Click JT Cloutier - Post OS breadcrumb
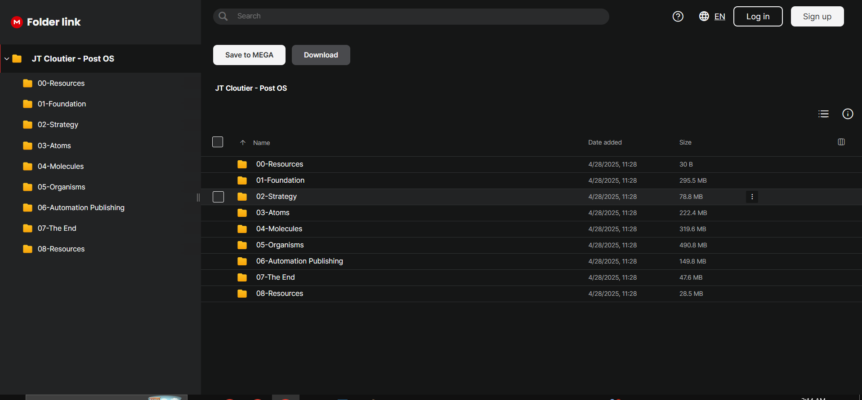The width and height of the screenshot is (862, 400). [x=251, y=88]
